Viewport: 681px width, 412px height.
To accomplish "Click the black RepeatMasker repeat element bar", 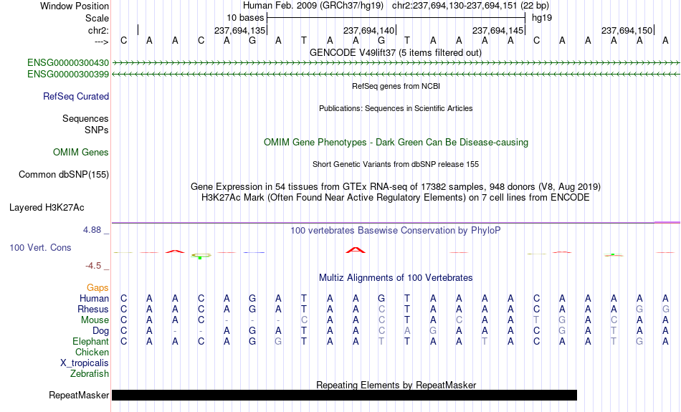I will 344,395.
